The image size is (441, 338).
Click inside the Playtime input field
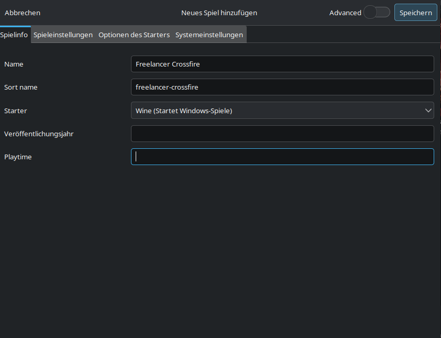pyautogui.click(x=282, y=157)
